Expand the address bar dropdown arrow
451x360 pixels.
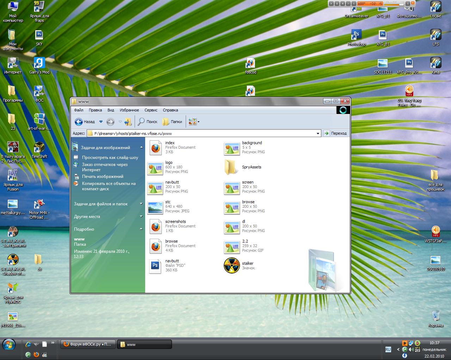tap(318, 133)
